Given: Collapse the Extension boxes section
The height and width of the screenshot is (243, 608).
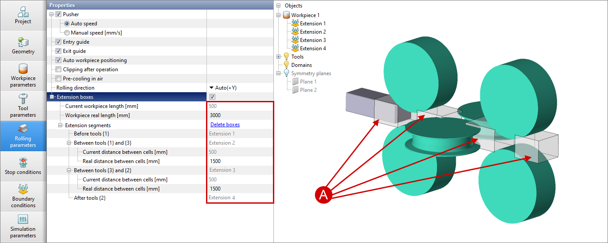Looking at the screenshot, I should [52, 97].
